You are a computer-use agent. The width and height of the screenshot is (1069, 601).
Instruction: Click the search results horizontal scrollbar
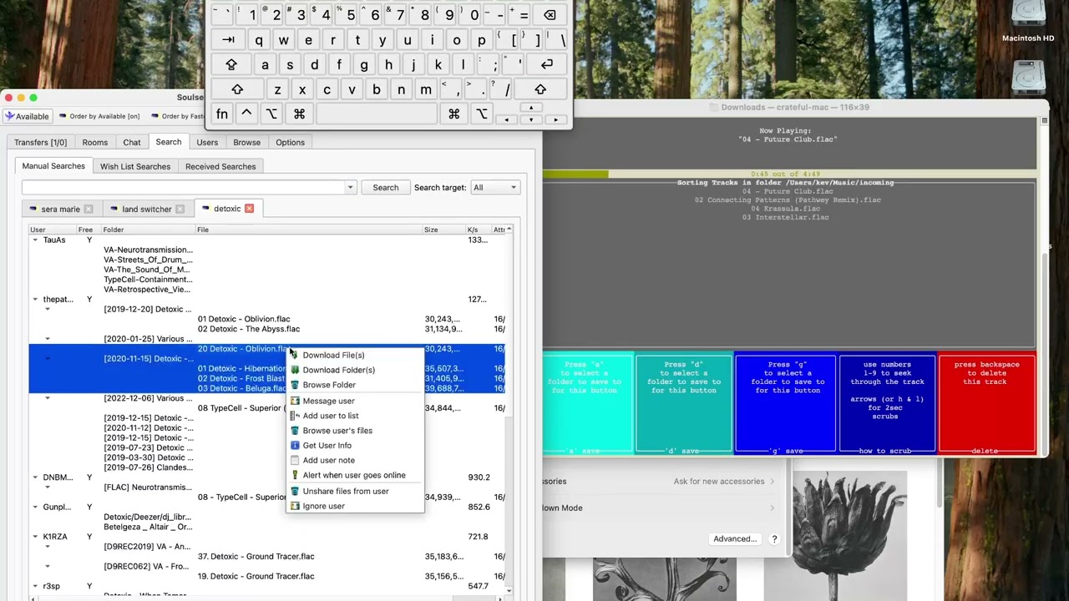(x=266, y=598)
